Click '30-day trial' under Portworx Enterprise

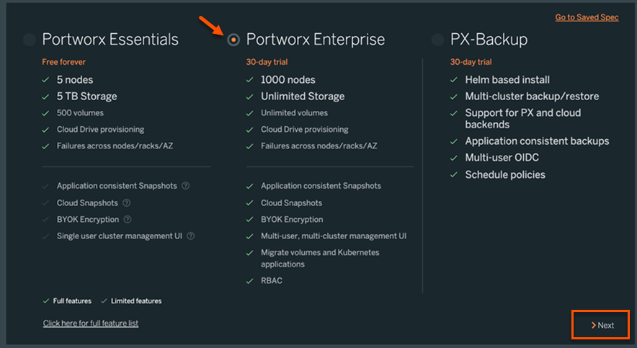267,62
